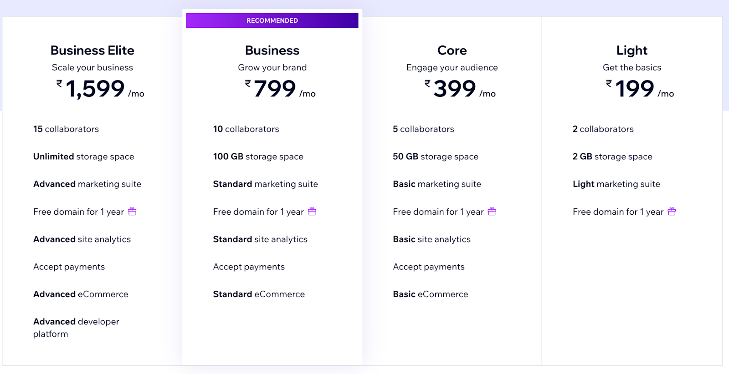Viewport: 729px width, 374px height.
Task: Click the ₹1,599 /mo price
Action: (x=100, y=89)
